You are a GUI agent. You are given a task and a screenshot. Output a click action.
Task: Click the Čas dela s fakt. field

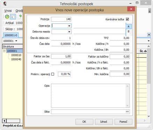(x=61, y=63)
